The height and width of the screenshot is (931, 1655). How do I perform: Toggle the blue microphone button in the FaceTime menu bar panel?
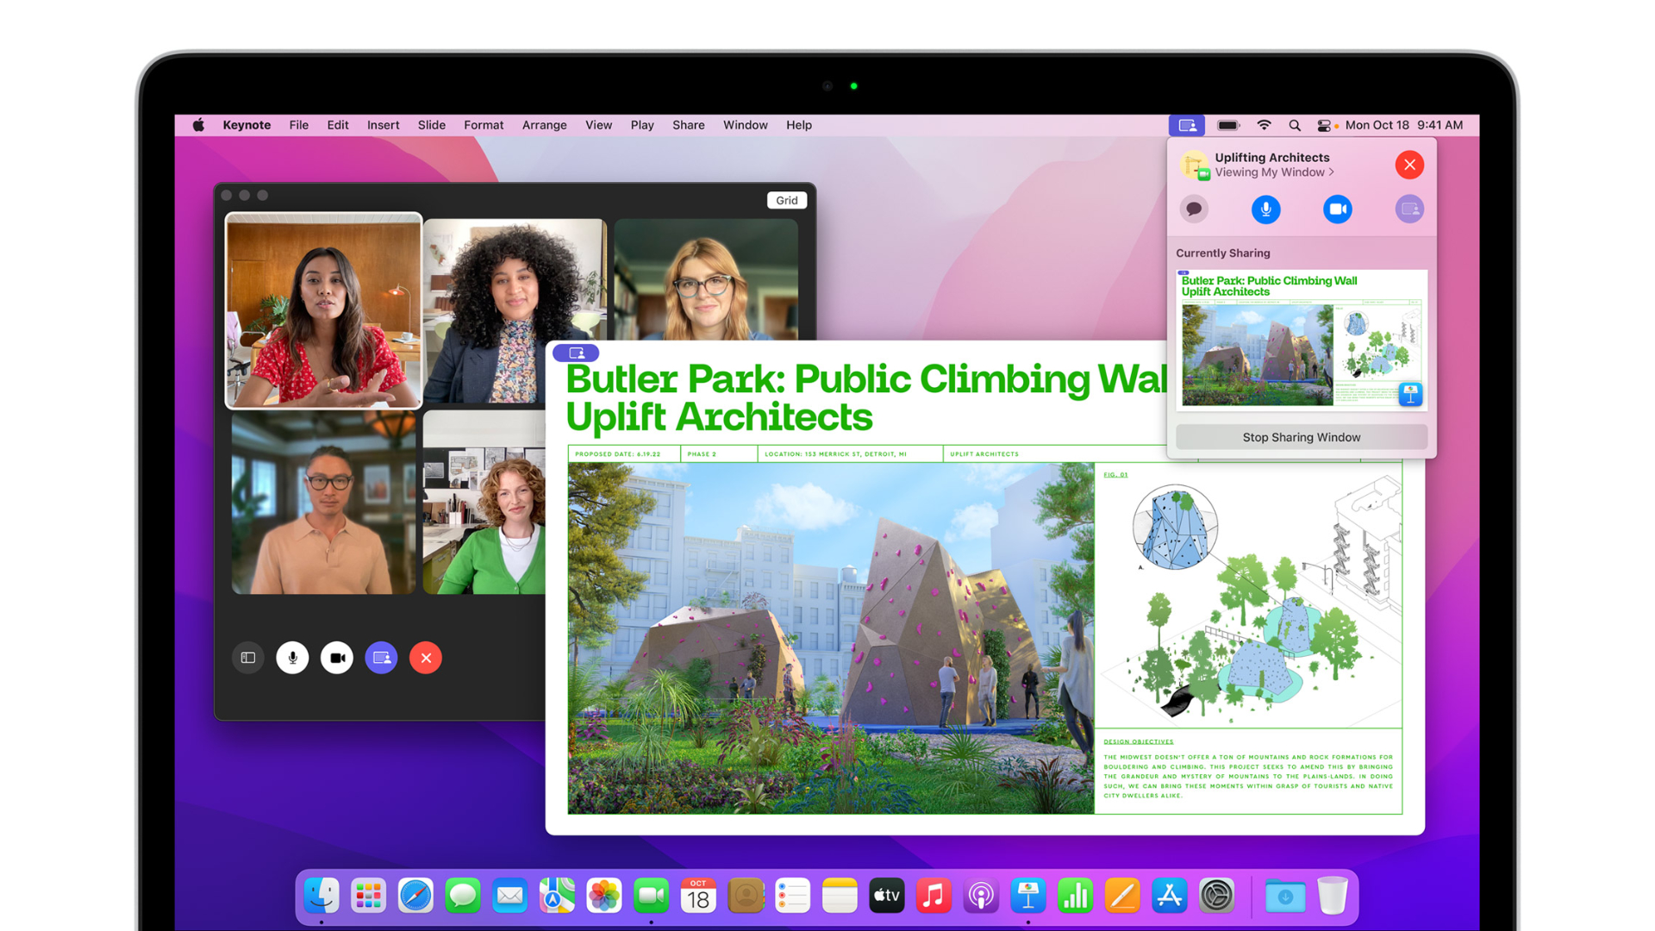coord(1265,209)
